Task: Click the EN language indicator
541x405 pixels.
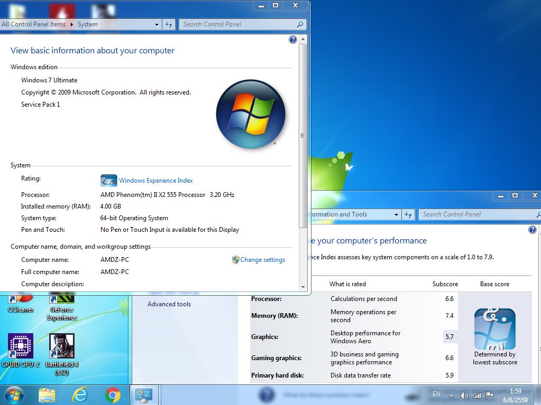Action: (x=436, y=393)
